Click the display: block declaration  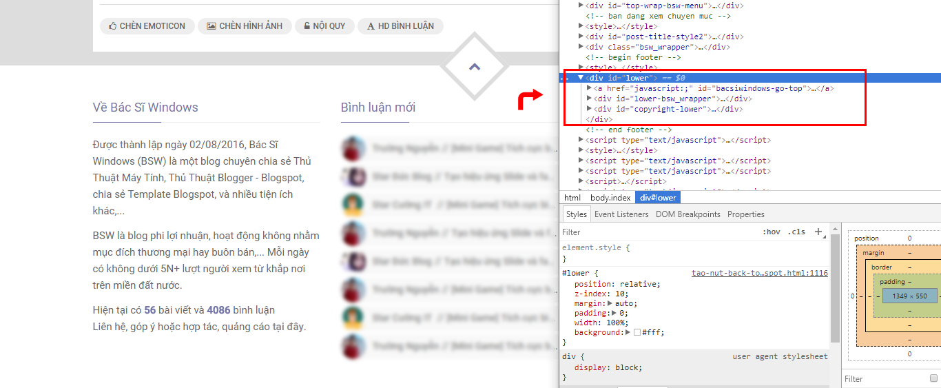coord(608,367)
